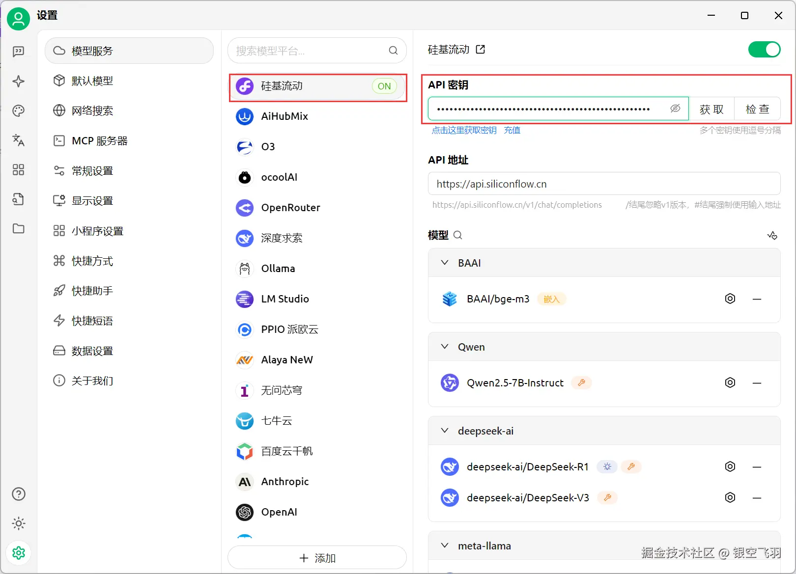
Task: Click the 检查 button beside API key
Action: tap(757, 109)
